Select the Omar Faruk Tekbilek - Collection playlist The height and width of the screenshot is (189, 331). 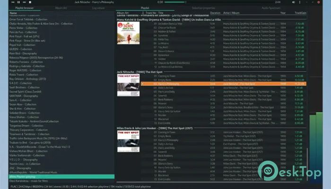(28, 19)
